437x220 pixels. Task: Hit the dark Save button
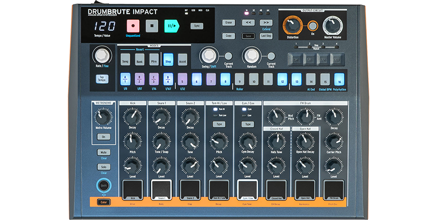(248, 36)
